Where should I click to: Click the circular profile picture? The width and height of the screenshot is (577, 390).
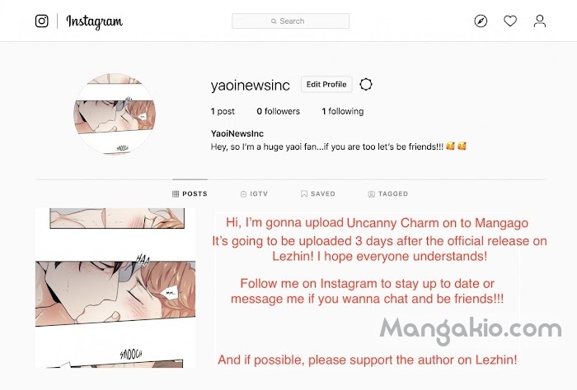pyautogui.click(x=115, y=114)
